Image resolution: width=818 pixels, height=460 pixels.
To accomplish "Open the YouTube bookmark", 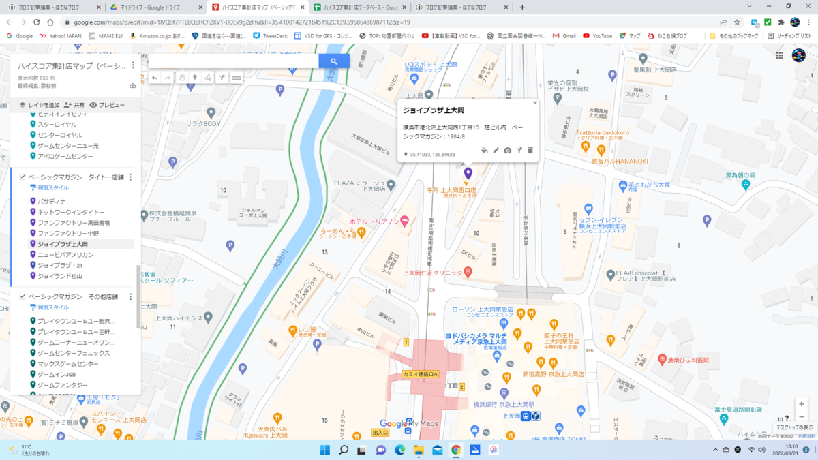I will [598, 35].
